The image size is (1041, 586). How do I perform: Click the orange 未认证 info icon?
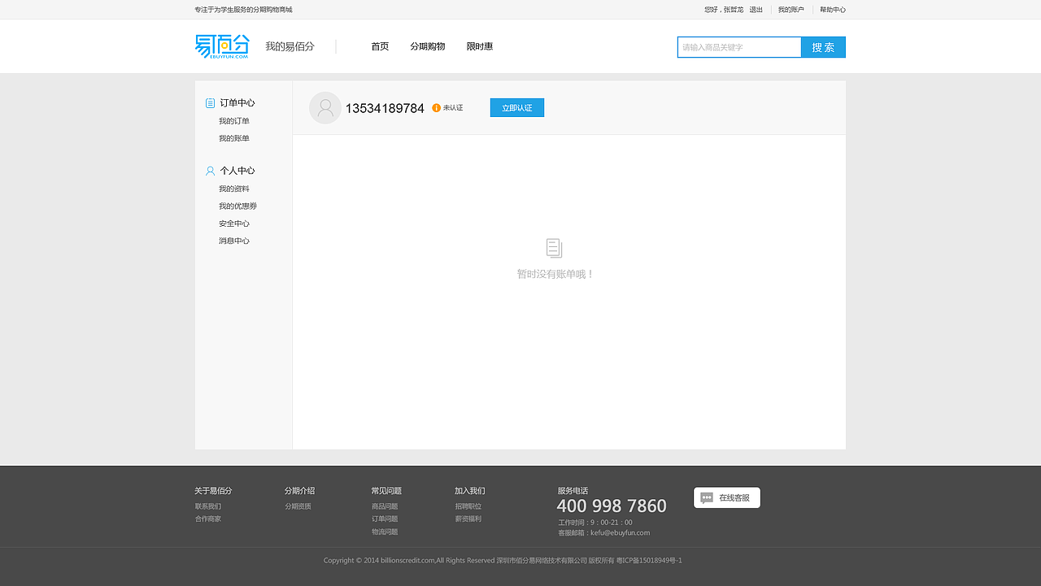pyautogui.click(x=437, y=106)
